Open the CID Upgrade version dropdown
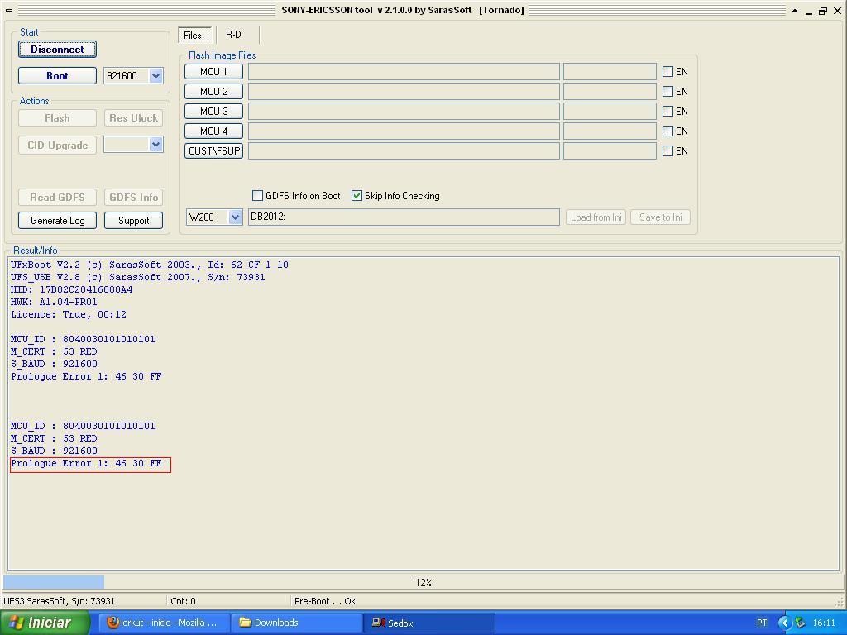The image size is (847, 635). pyautogui.click(x=156, y=145)
